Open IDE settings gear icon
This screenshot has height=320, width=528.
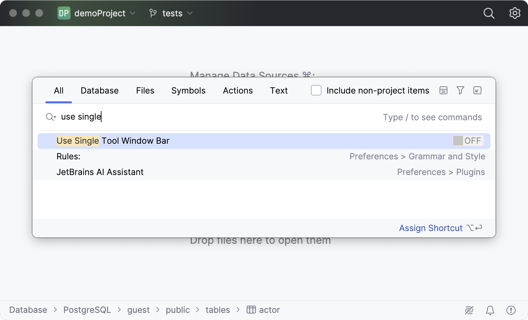pyautogui.click(x=515, y=13)
